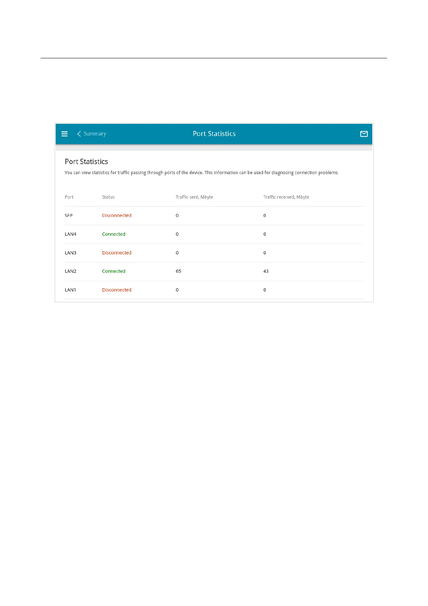Click the Disconnected status of LAN1
Screen dimensions: 428x606
(117, 290)
